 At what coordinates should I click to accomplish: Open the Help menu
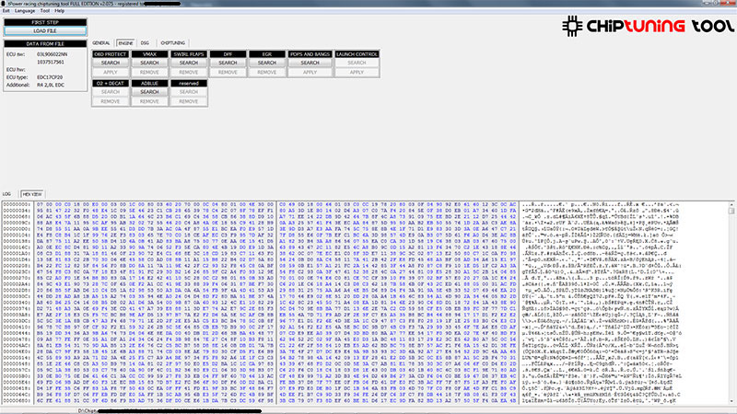click(x=60, y=11)
